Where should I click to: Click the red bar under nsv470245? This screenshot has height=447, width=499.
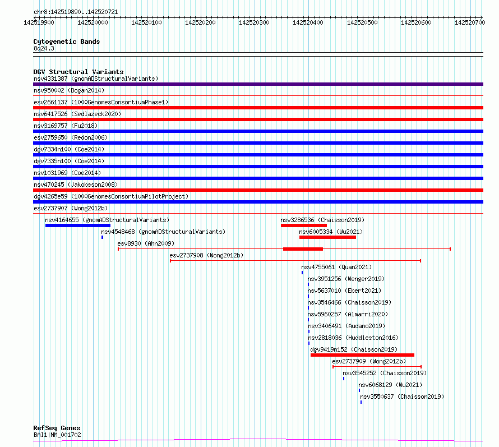[x=258, y=190]
